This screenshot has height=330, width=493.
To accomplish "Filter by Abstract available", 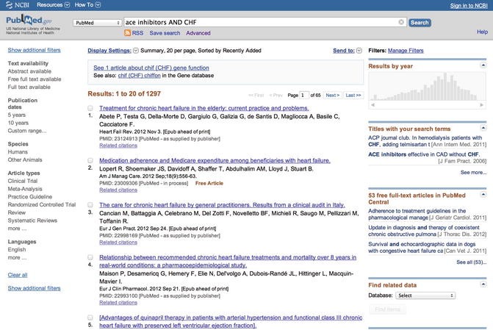I will (x=29, y=71).
